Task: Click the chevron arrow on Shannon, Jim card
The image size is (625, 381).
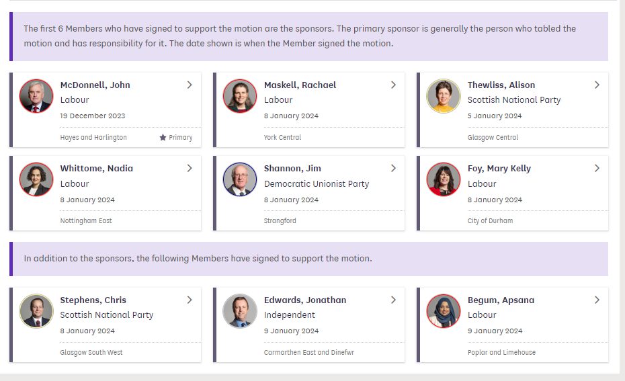Action: tap(393, 168)
